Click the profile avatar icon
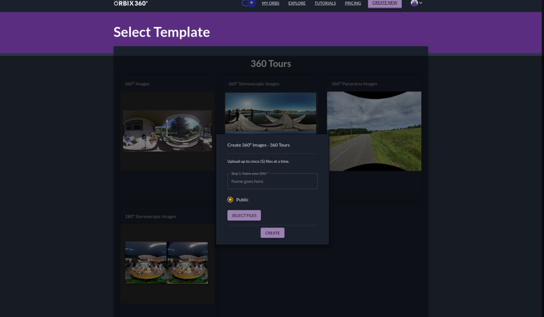The image size is (544, 317). click(414, 3)
